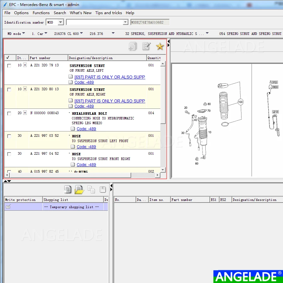Click the note icon beside Code -489 under hexalobular bolt
The height and width of the screenshot is (283, 283).
73,129
